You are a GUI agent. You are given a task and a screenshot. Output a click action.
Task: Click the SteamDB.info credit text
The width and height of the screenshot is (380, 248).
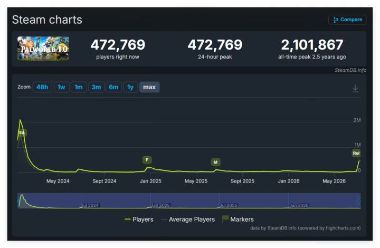[x=350, y=70]
